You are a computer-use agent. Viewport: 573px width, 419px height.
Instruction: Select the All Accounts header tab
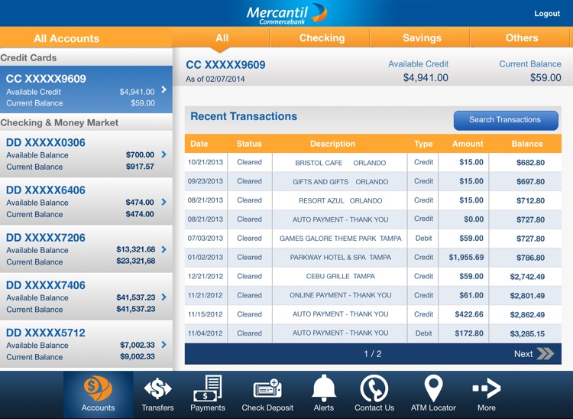(x=66, y=38)
